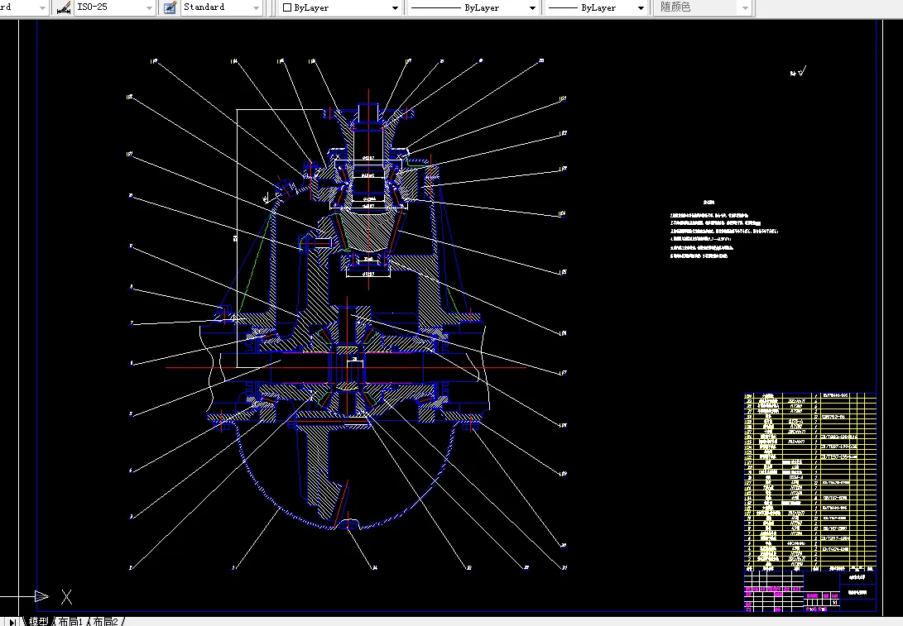Switch to the 模型 tab
Screen dimensions: 903x626
[39, 621]
